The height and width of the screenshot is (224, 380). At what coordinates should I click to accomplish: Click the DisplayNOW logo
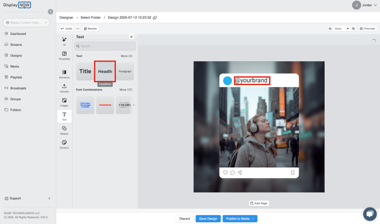coord(17,5)
